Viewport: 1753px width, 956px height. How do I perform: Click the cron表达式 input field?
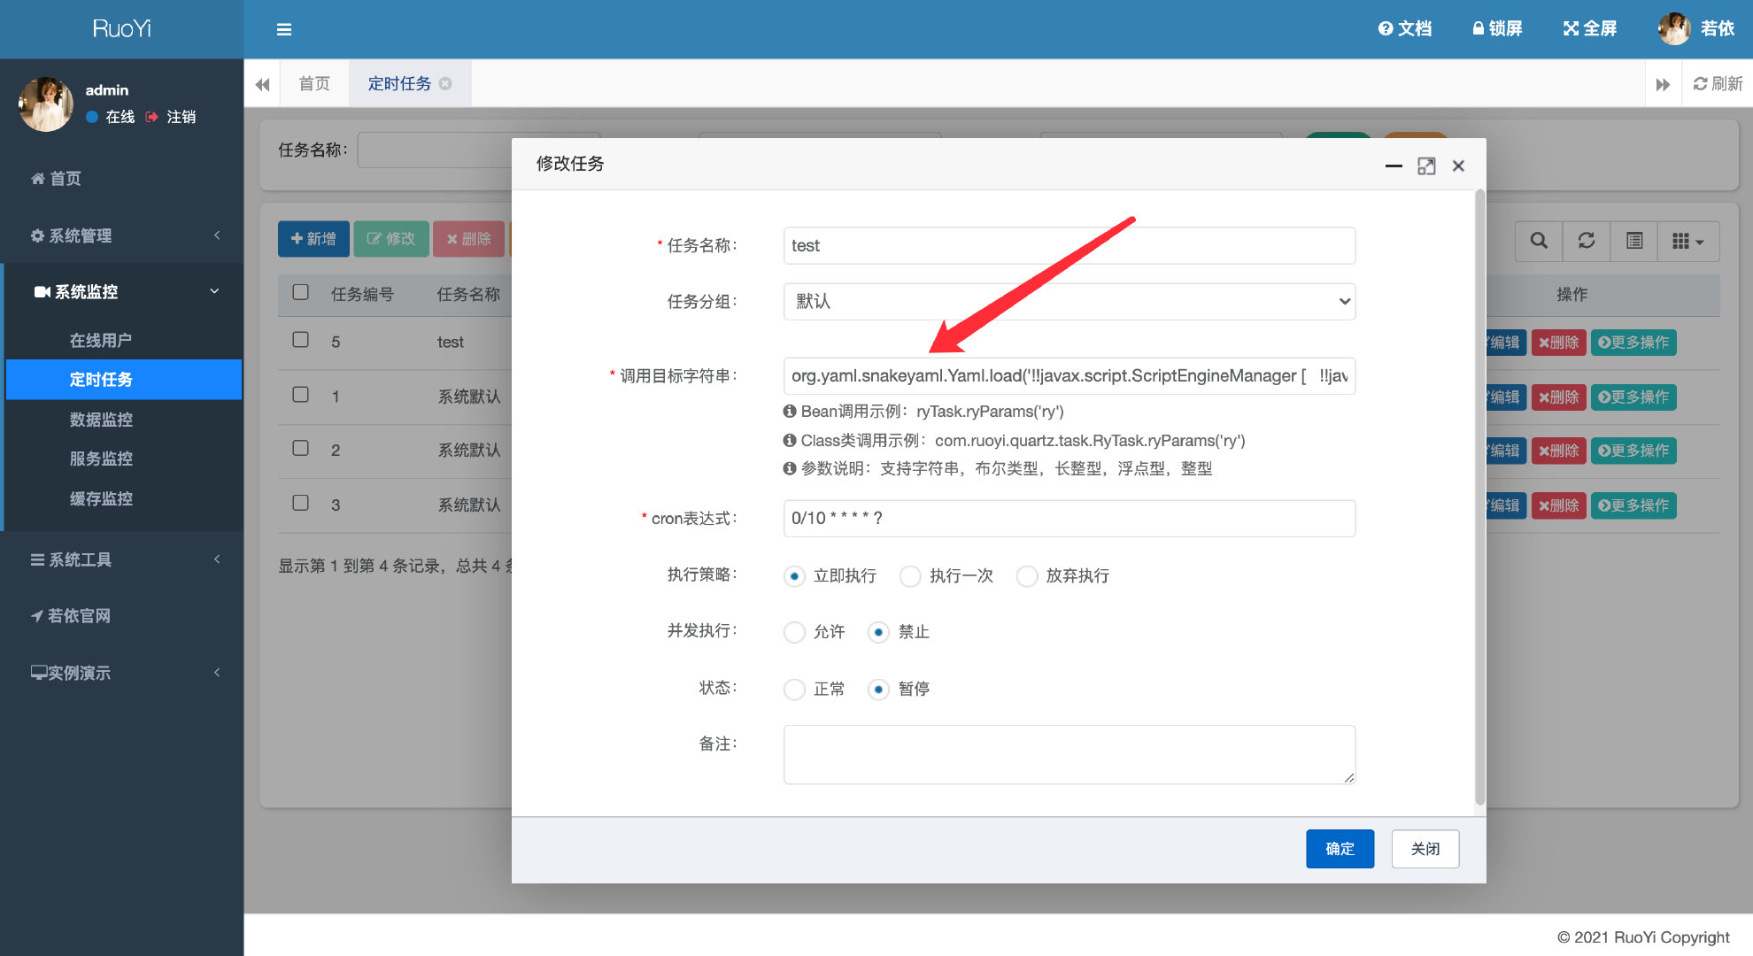pyautogui.click(x=1067, y=520)
